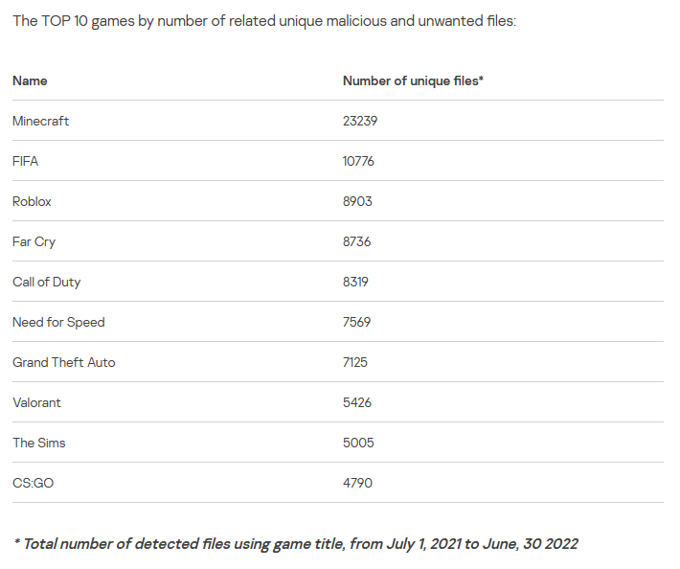The height and width of the screenshot is (569, 680).
Task: Click The Sims table entry
Action: [39, 444]
